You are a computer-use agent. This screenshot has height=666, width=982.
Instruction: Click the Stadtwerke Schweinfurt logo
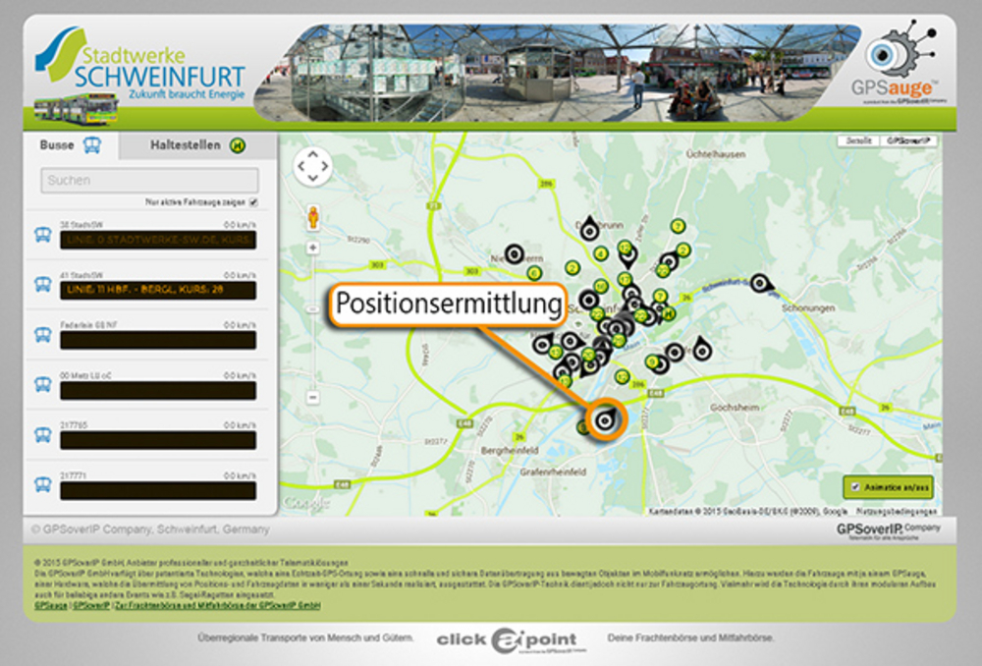coord(140,64)
